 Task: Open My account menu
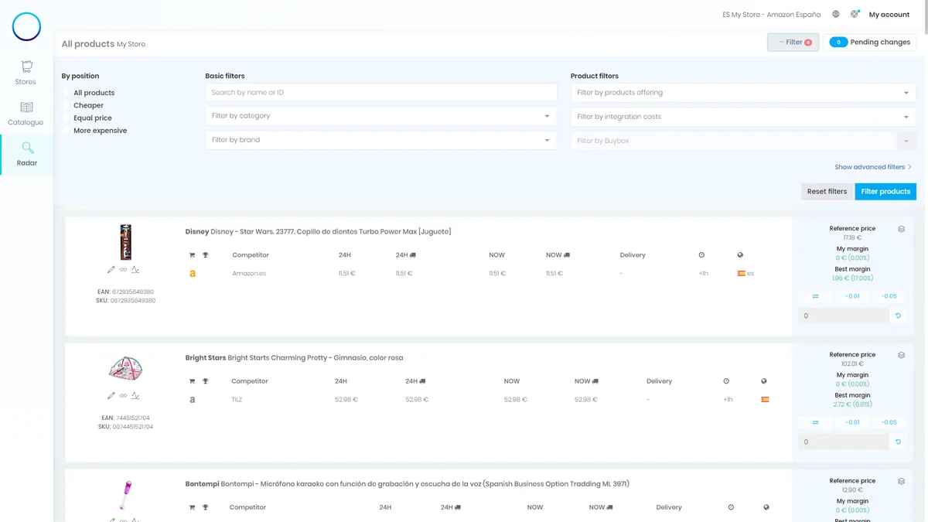889,15
